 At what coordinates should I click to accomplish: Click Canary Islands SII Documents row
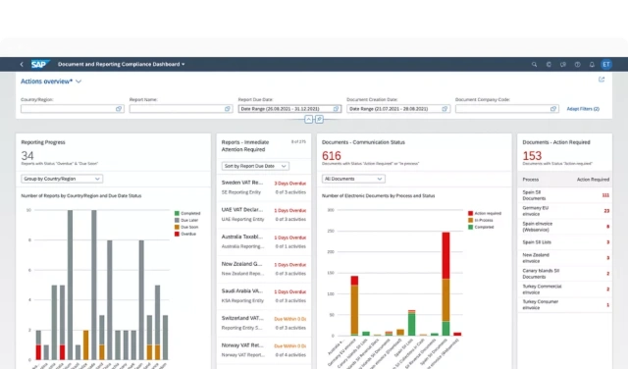click(565, 273)
